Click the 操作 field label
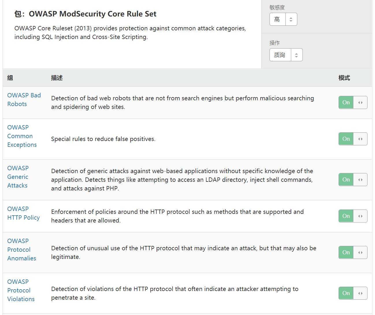375x315 pixels. 274,43
